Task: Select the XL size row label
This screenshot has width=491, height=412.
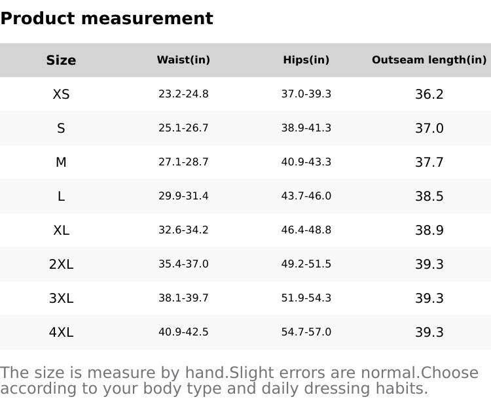Action: [61, 230]
